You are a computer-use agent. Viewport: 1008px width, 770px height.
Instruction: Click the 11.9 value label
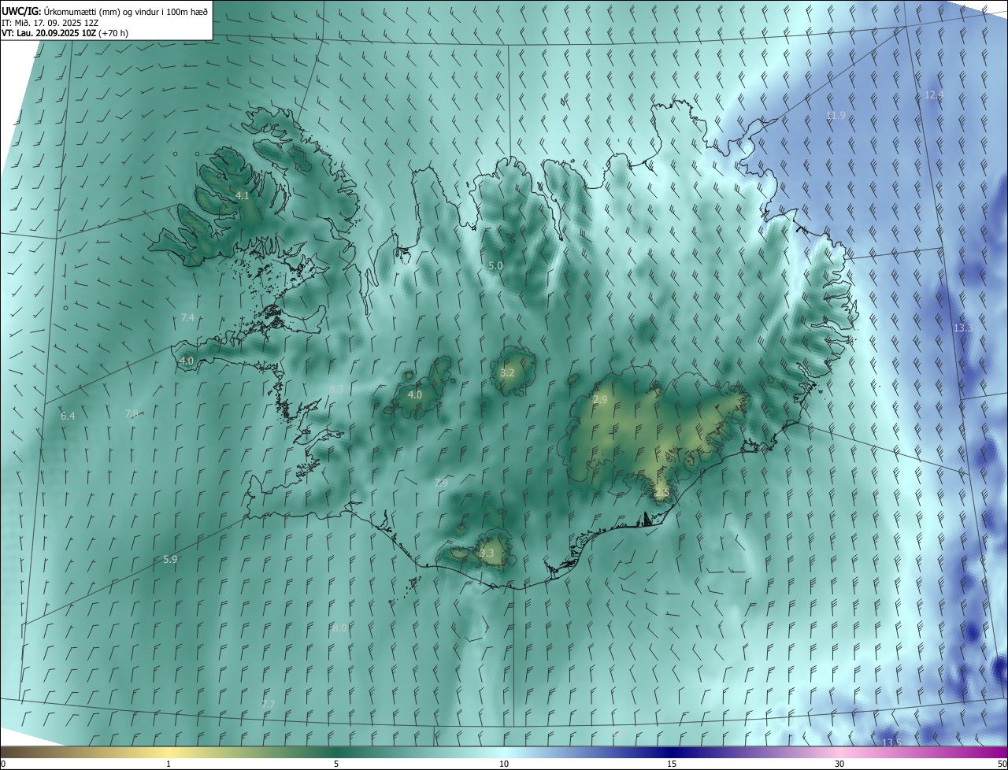click(x=836, y=116)
